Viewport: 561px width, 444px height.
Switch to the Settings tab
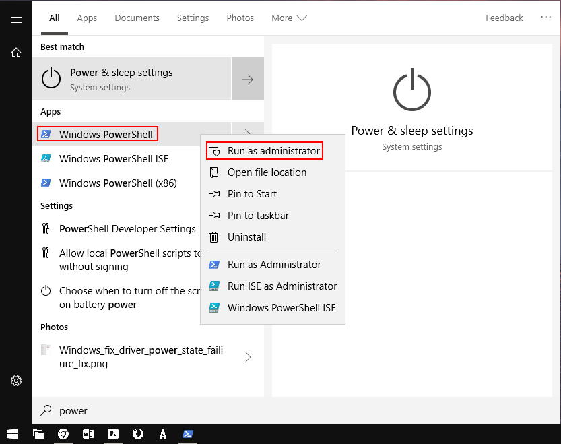click(193, 18)
